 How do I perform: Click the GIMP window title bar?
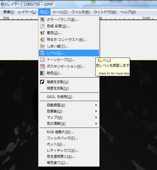pos(78,5)
